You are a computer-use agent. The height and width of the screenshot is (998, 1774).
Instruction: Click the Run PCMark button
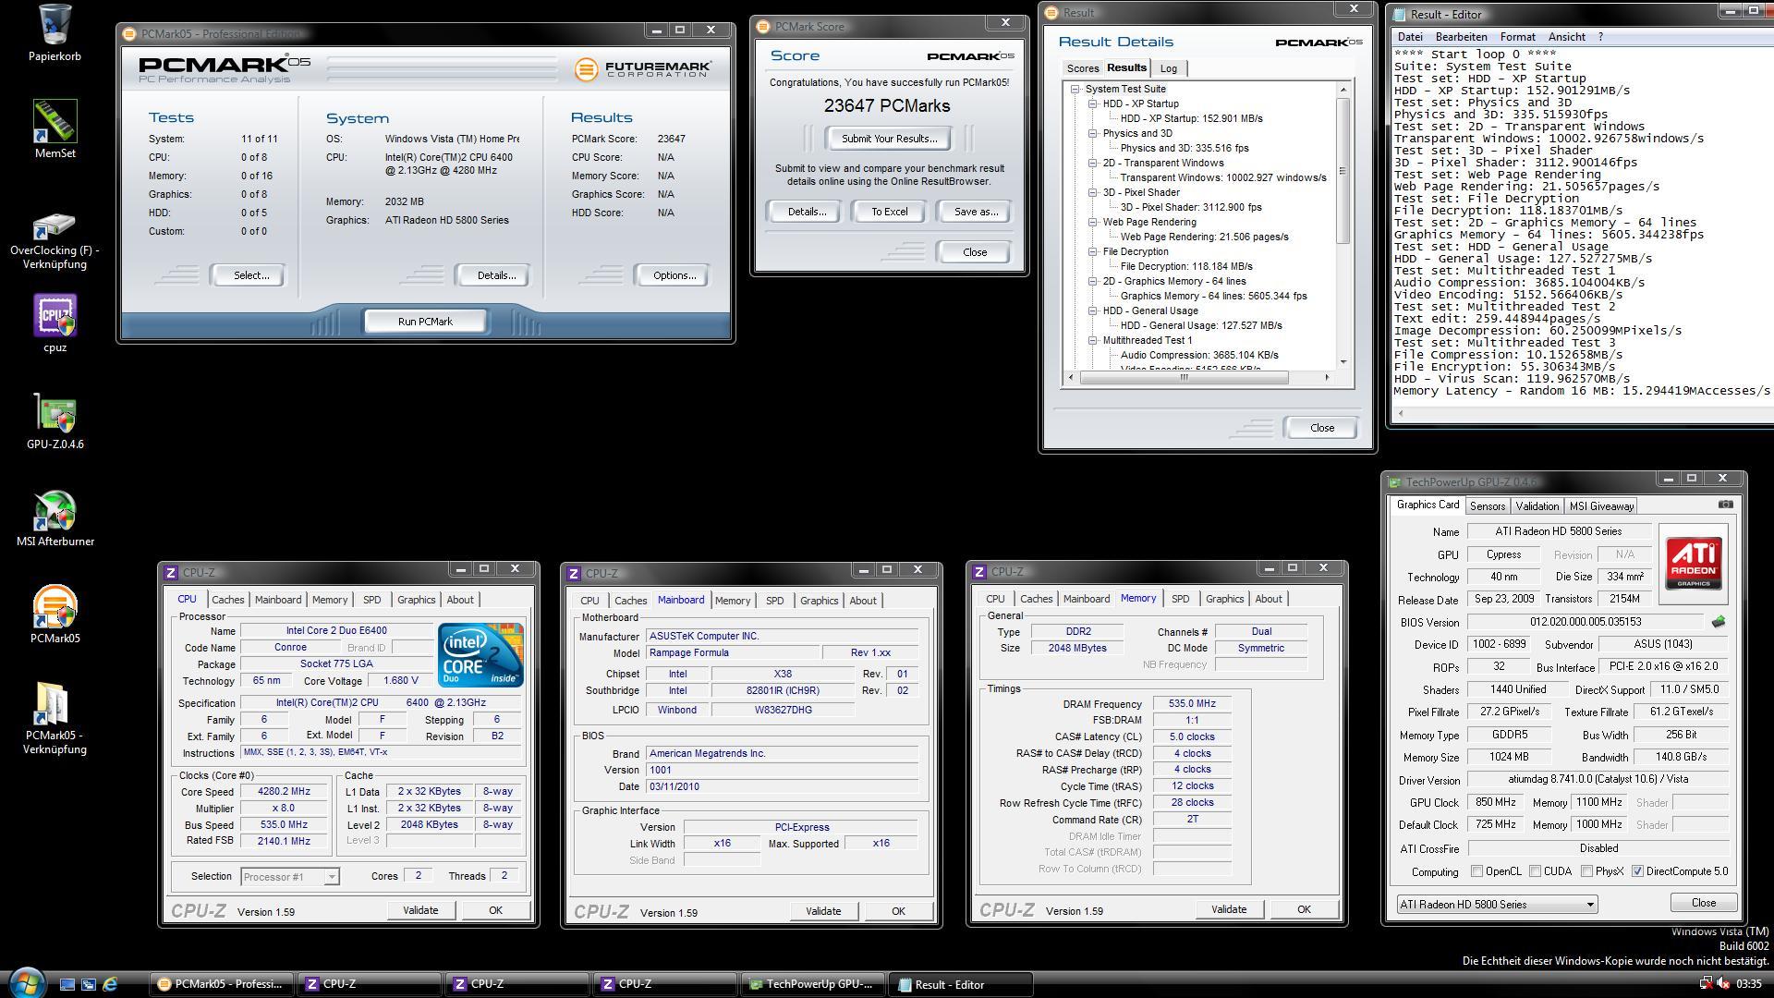425,322
